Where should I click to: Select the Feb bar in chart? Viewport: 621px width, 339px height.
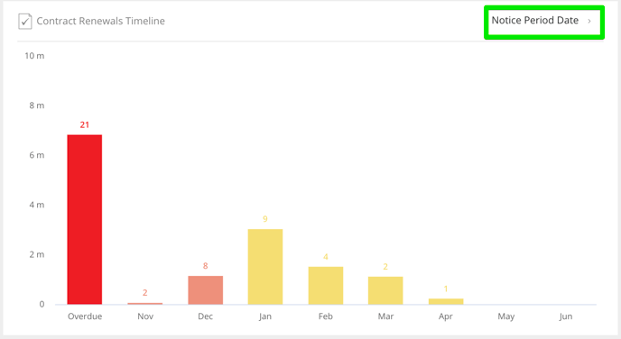click(326, 286)
